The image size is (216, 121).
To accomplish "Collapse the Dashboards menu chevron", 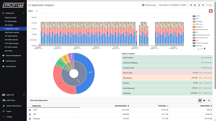I will (x=23, y=13).
